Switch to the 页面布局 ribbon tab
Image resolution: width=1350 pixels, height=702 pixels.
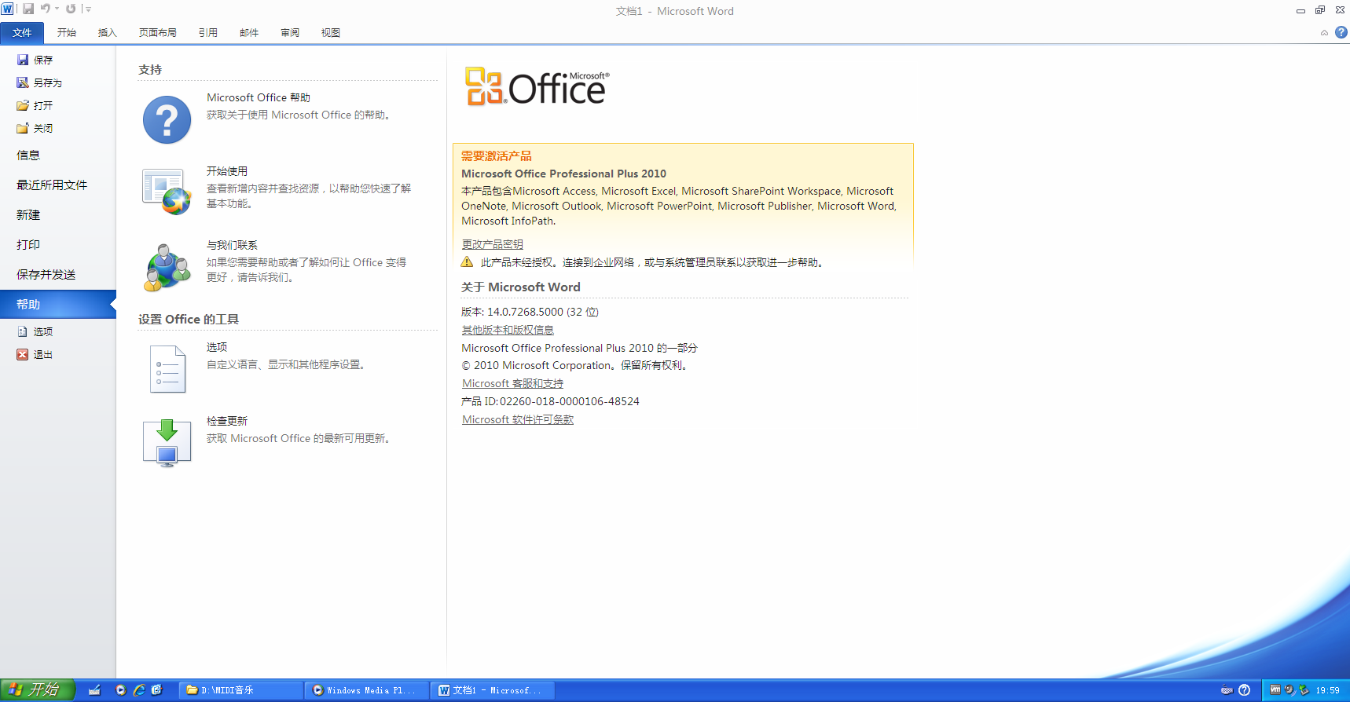pos(157,33)
